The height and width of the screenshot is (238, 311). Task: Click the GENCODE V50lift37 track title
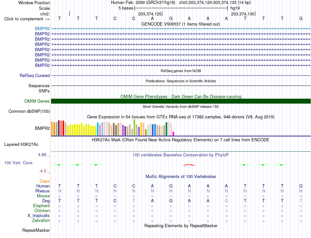pos(181,24)
